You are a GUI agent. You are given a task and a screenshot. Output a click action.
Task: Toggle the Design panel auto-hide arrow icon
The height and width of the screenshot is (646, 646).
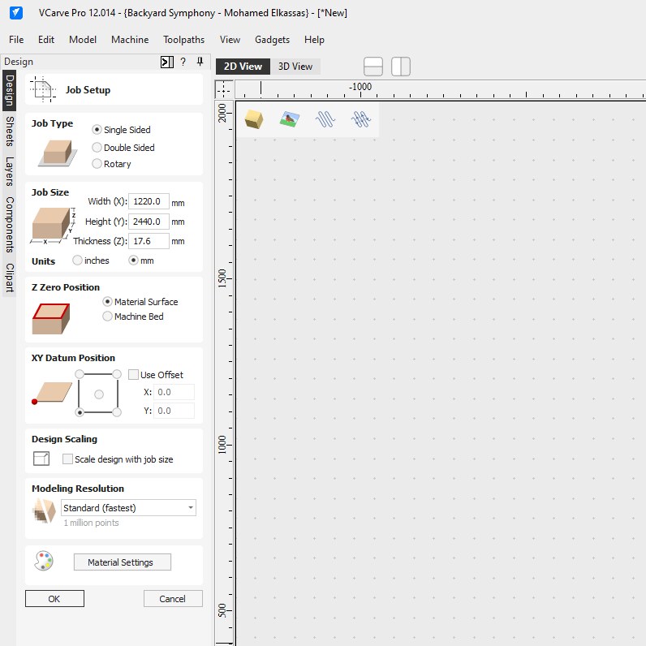166,62
